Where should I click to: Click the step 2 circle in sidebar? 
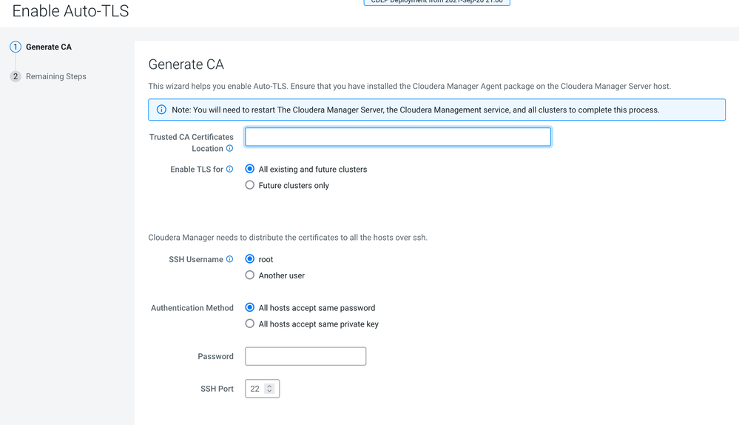pyautogui.click(x=16, y=76)
